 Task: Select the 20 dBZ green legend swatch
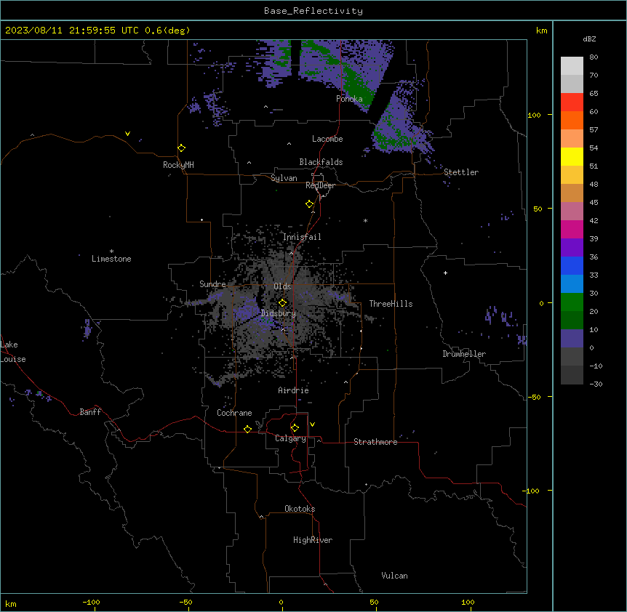coord(572,320)
